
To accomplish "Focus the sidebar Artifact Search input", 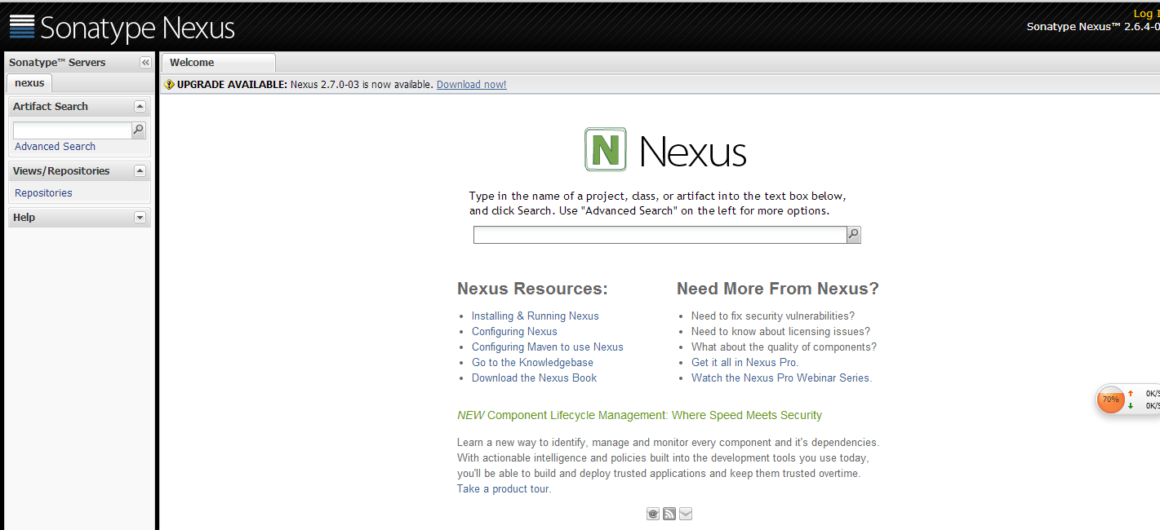I will [x=72, y=130].
